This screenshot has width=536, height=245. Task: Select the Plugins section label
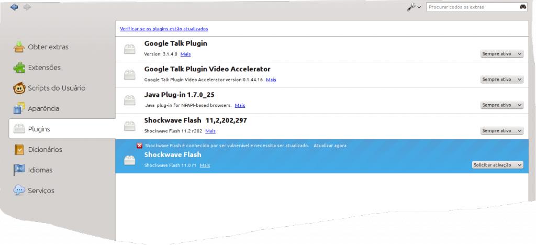(x=39, y=129)
